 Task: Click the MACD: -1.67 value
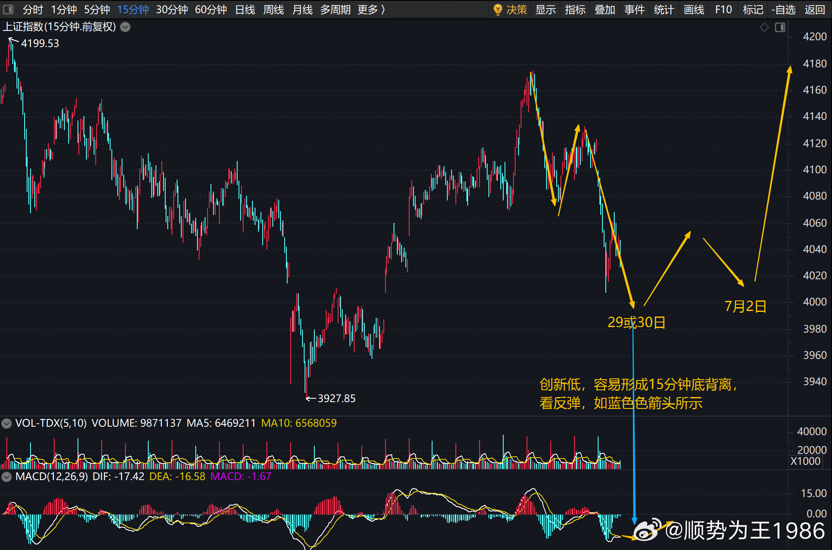click(x=241, y=476)
